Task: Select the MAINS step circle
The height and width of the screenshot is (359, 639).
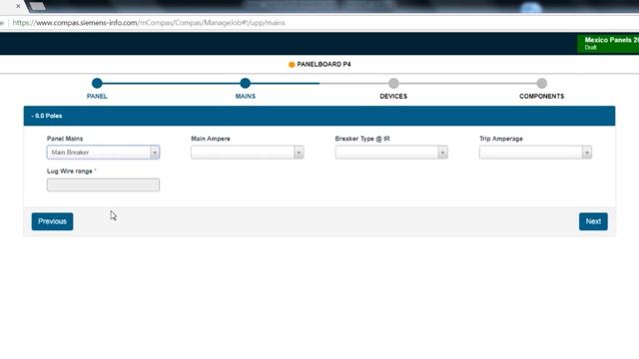Action: pyautogui.click(x=245, y=84)
